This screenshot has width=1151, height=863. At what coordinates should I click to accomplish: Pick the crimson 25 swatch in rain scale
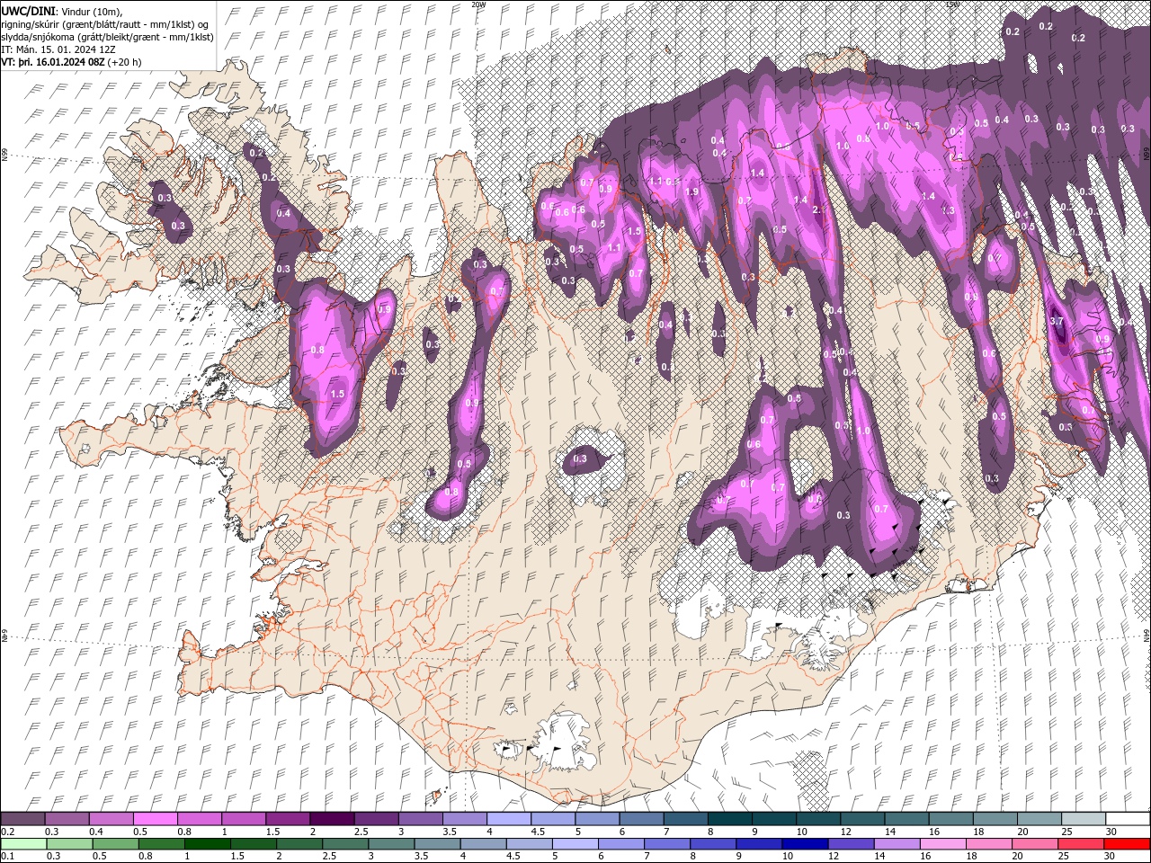1081,844
